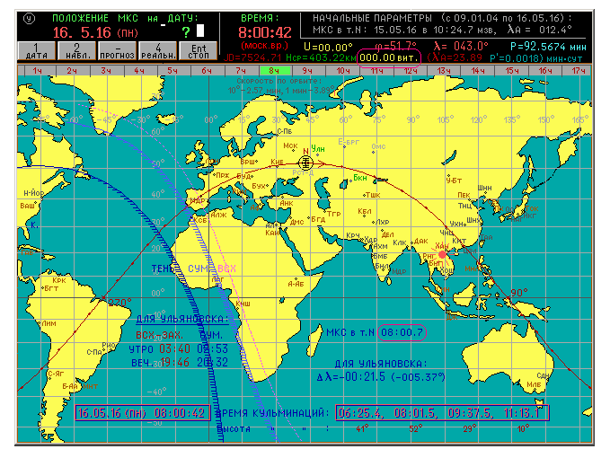Select the 16ч hour cell
The height and width of the screenshot is (458, 610).
click(x=545, y=70)
